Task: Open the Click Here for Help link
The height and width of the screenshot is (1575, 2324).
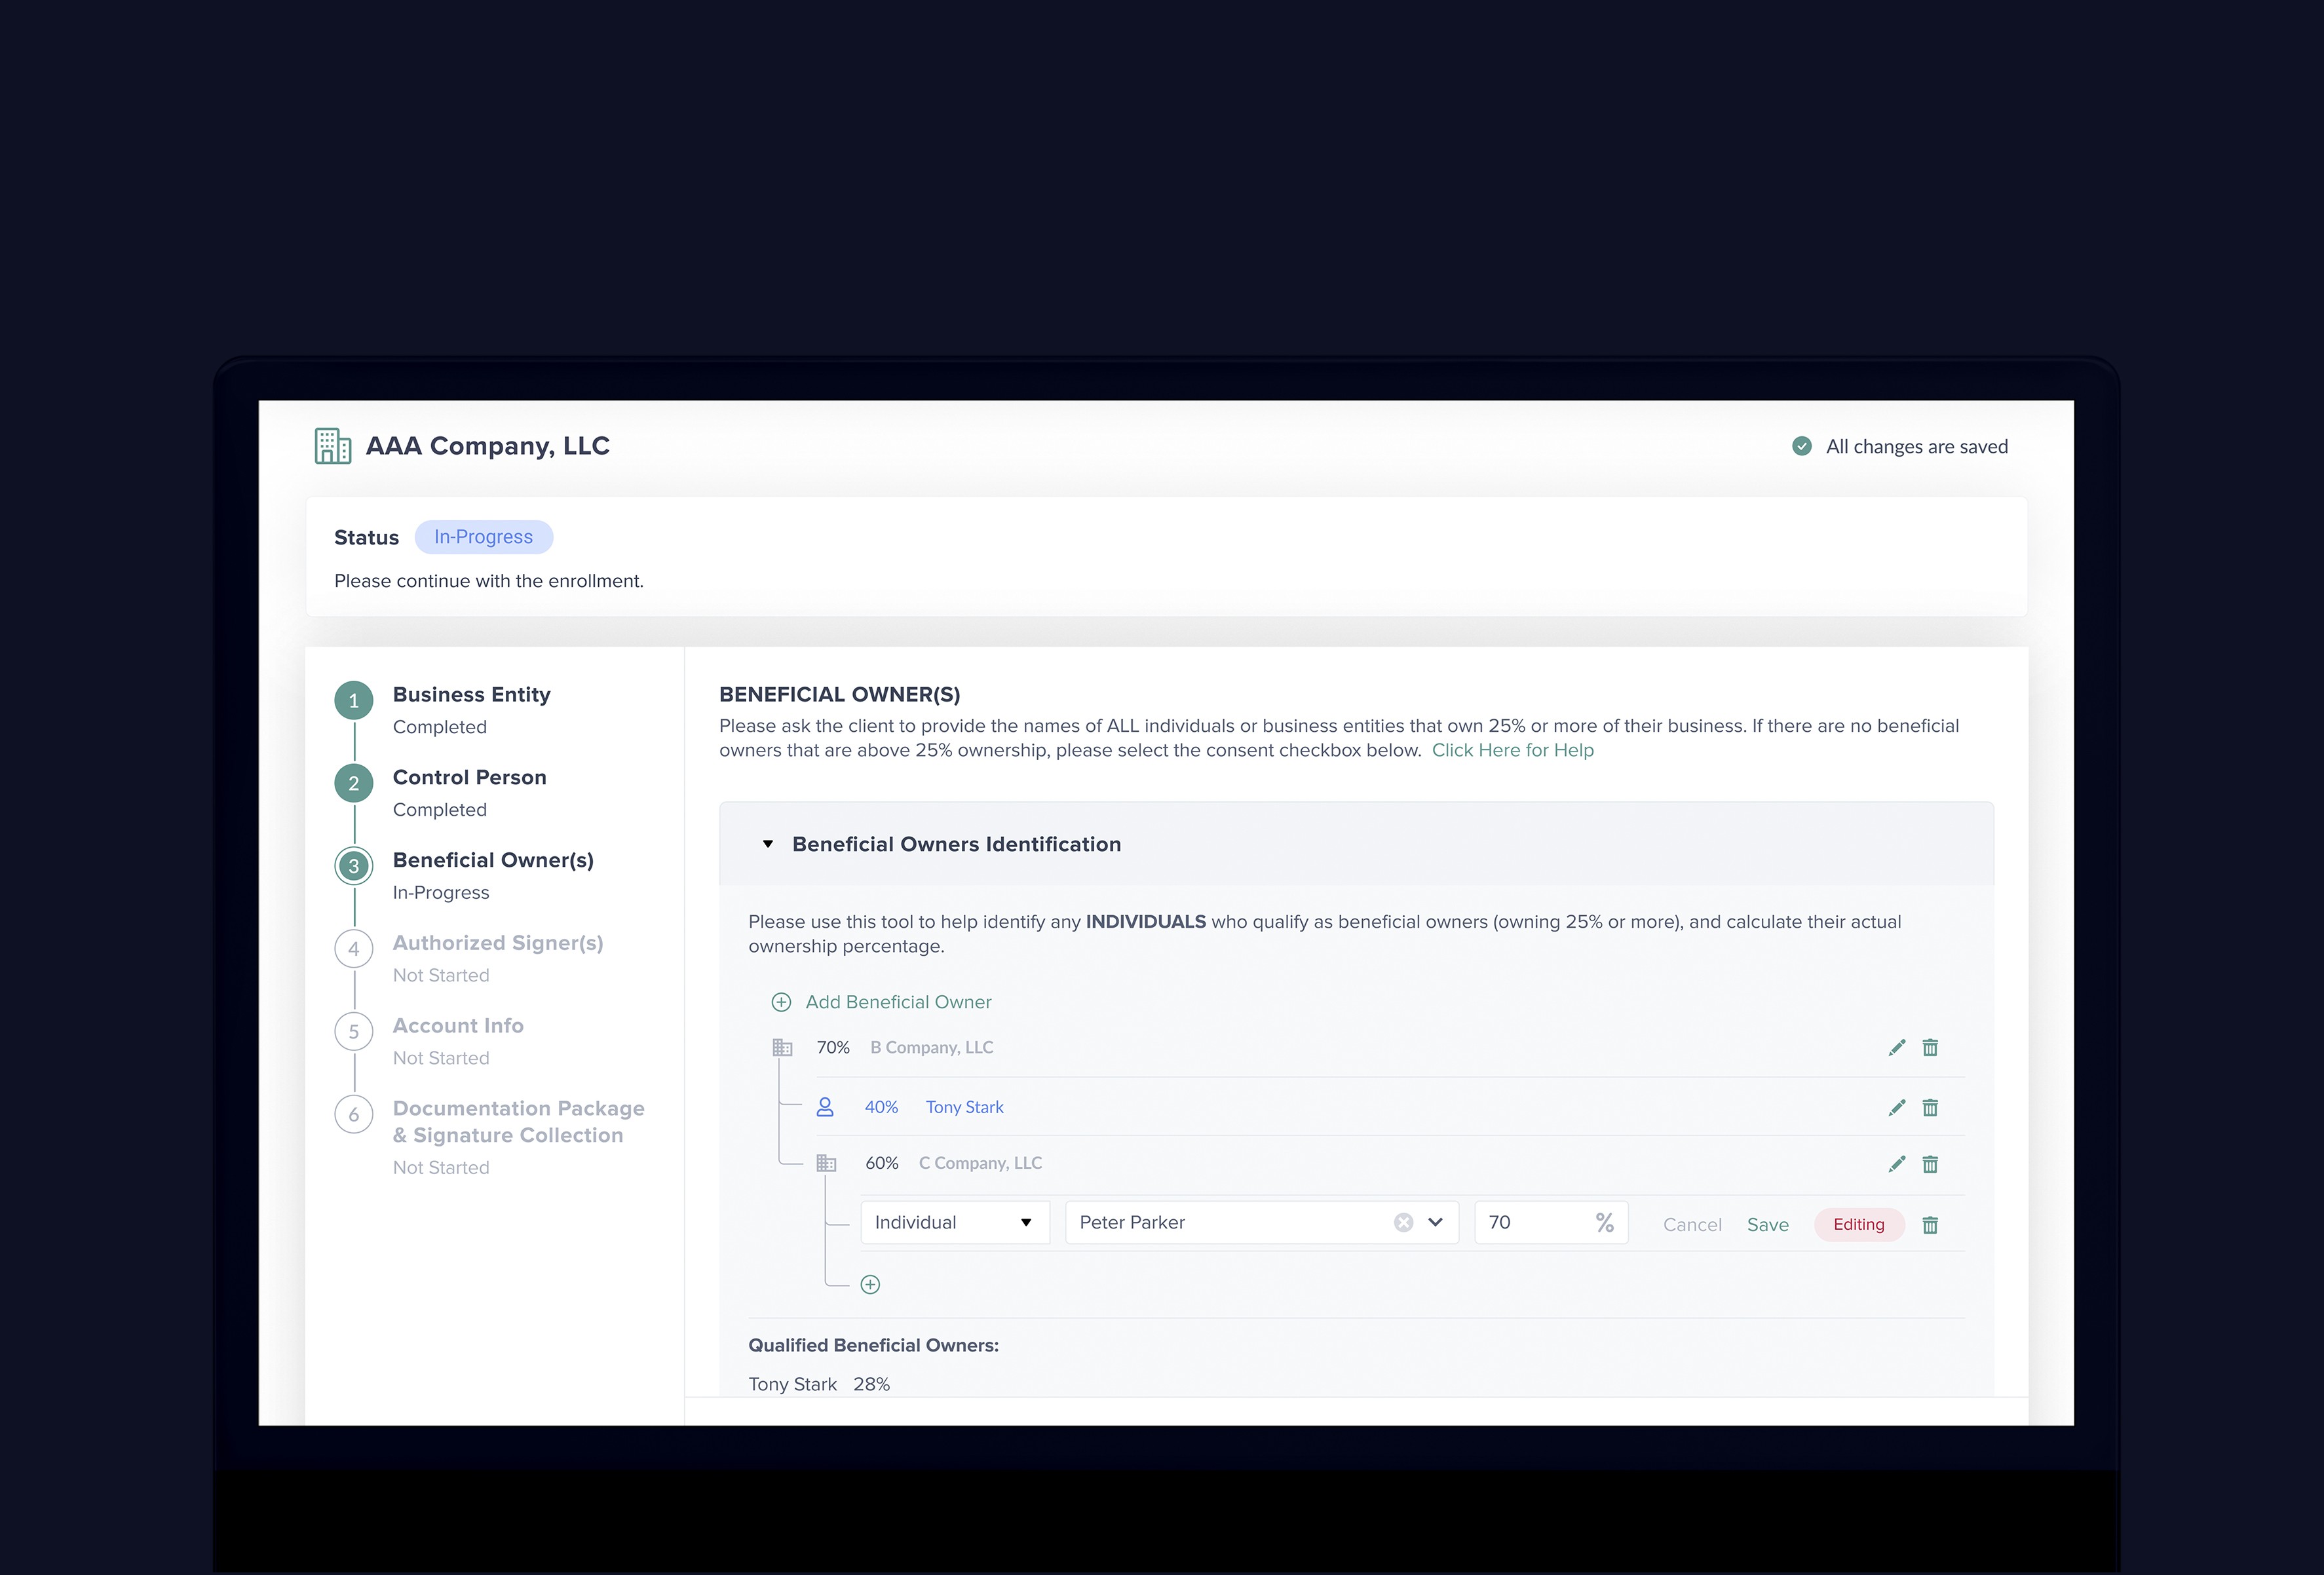Action: click(1512, 750)
